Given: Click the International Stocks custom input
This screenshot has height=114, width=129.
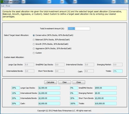Looking at the screenshot, I should 90,65.
